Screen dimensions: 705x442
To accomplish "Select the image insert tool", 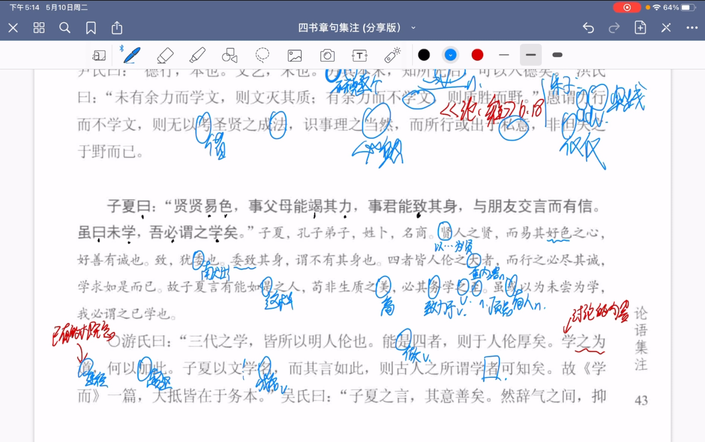I will click(x=295, y=54).
